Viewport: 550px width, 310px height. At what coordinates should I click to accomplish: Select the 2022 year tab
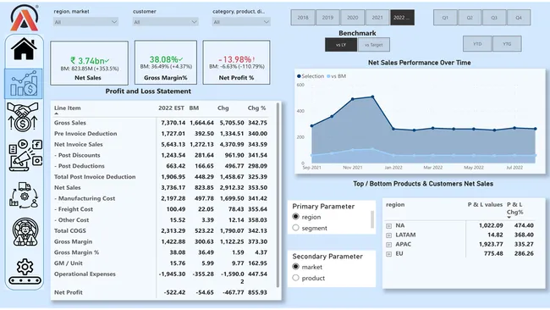(x=402, y=18)
